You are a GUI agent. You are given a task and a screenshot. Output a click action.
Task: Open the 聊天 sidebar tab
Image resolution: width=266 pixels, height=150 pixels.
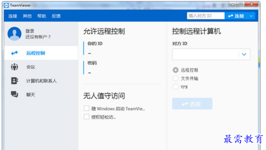coord(41,95)
